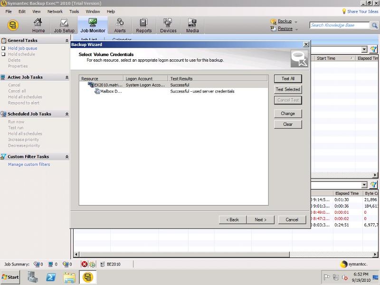Go Back in the Backup Wizard
380x285 pixels.
[233, 220]
